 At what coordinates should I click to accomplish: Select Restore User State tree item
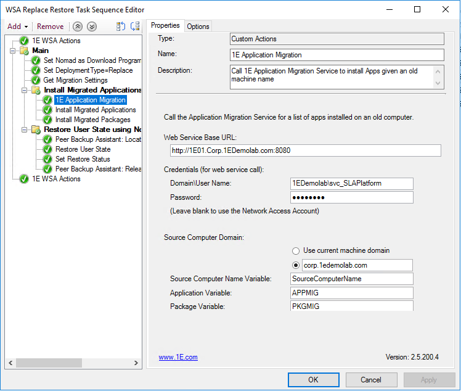tap(83, 149)
